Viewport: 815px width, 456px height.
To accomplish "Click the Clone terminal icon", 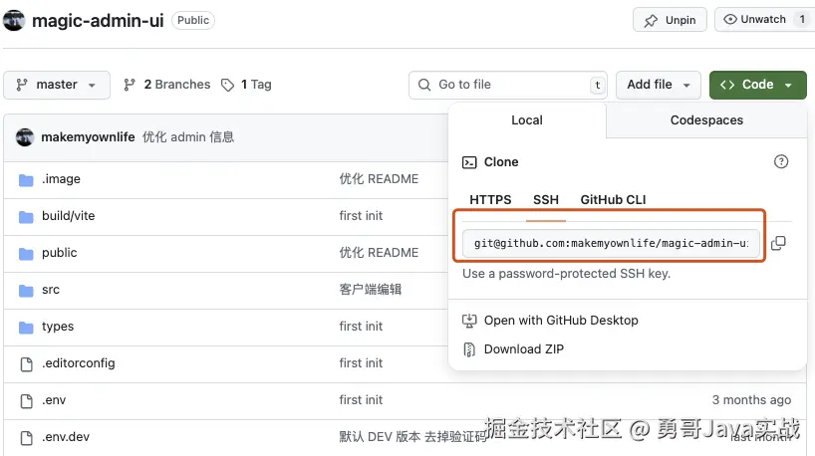I will pyautogui.click(x=469, y=162).
